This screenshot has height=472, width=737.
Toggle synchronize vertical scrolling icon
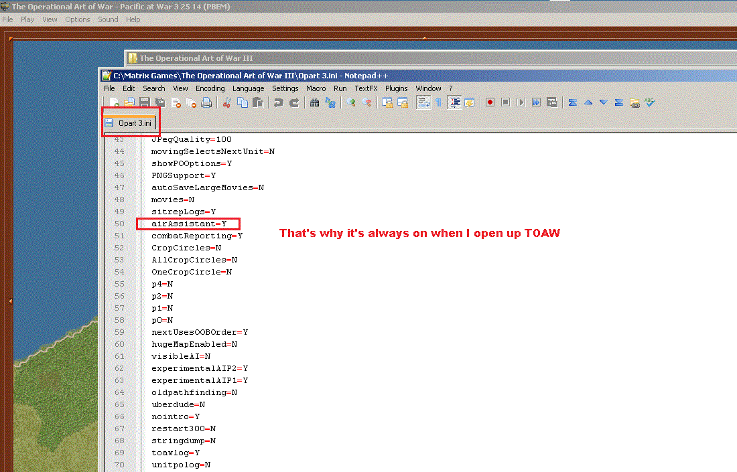pyautogui.click(x=387, y=102)
